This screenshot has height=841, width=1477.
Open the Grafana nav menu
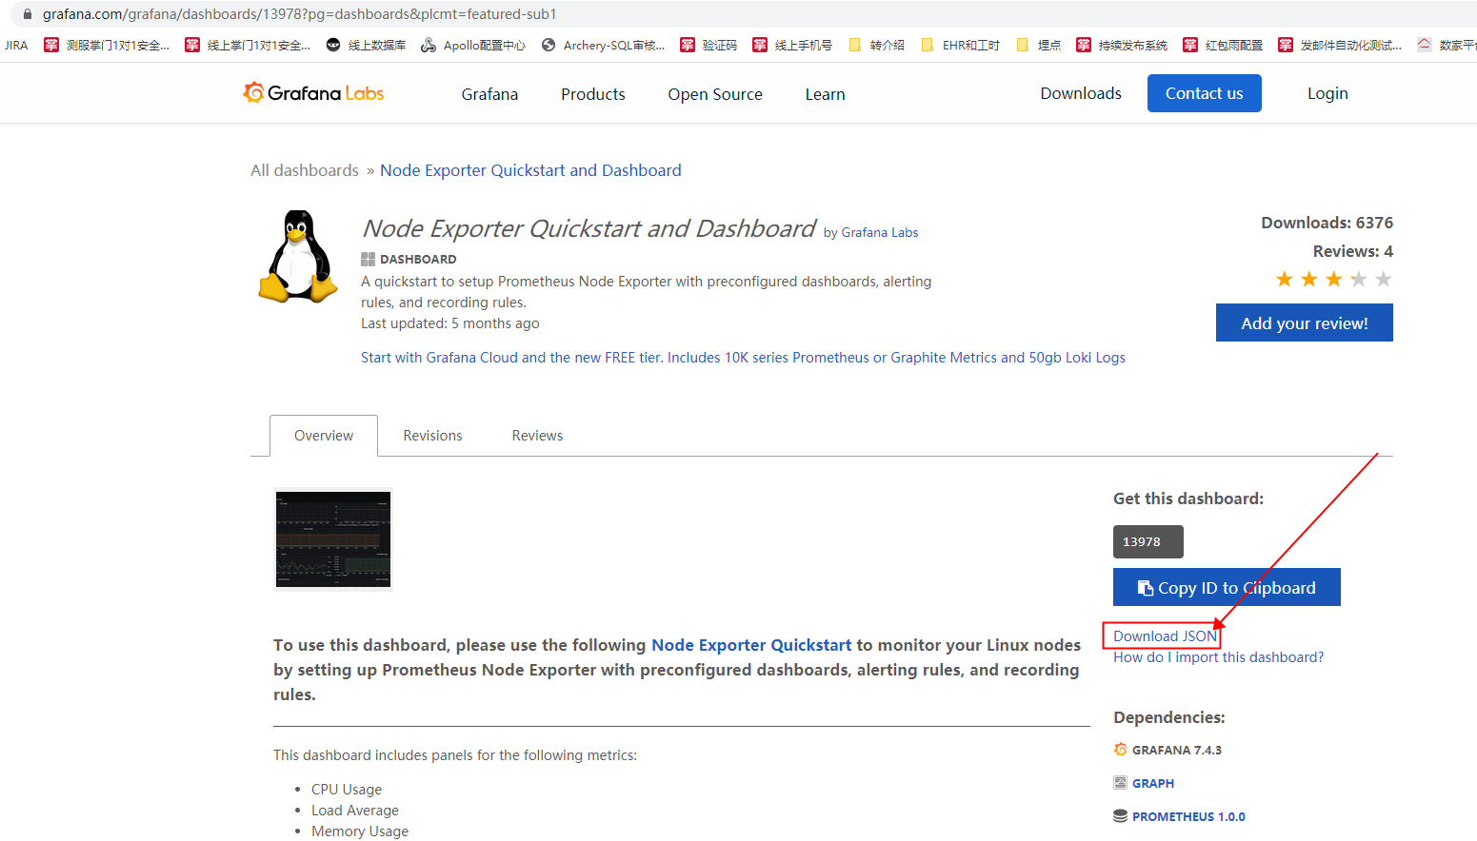click(489, 94)
